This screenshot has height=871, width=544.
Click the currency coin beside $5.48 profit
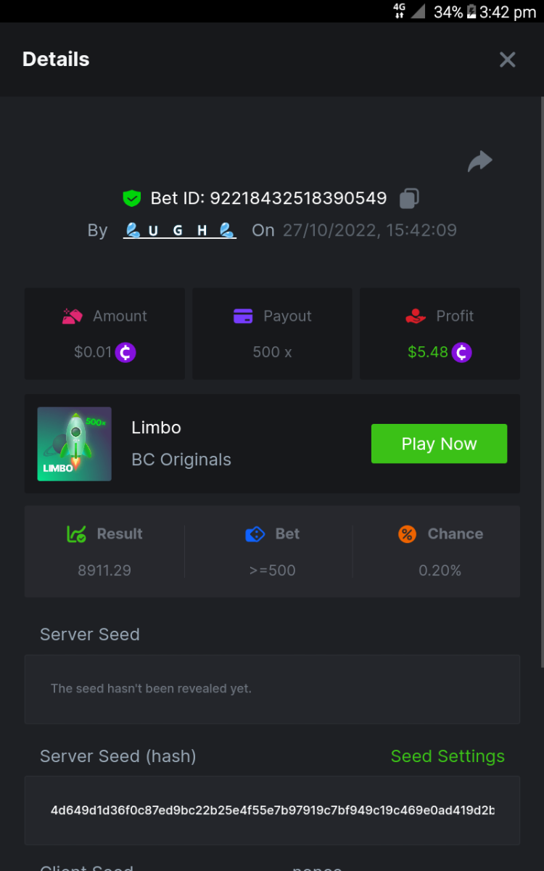(462, 353)
